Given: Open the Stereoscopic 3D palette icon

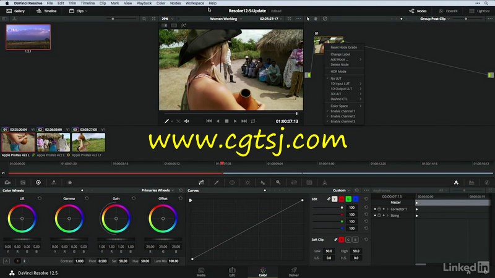Looking at the screenshot, I should (x=309, y=182).
